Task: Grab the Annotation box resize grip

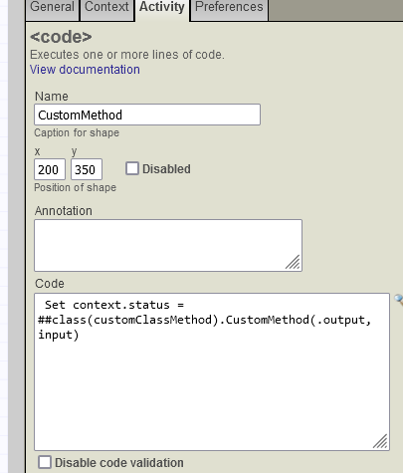Action: pos(293,262)
